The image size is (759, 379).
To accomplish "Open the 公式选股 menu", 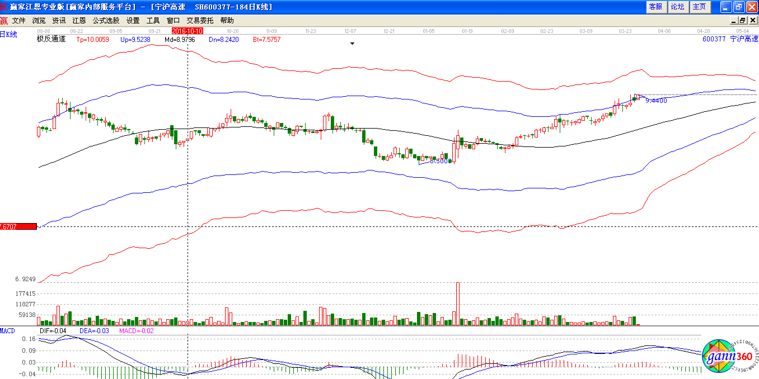I will [x=106, y=20].
